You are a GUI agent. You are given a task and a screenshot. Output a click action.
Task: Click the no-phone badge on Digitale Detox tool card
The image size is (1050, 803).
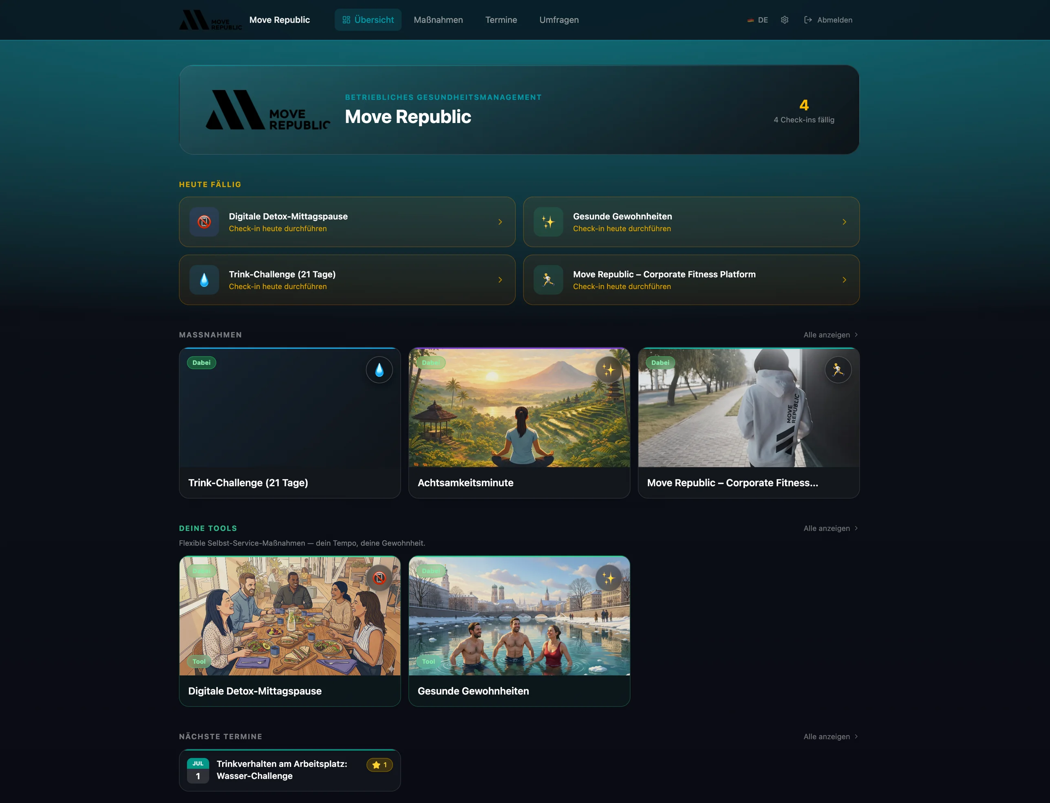point(379,578)
